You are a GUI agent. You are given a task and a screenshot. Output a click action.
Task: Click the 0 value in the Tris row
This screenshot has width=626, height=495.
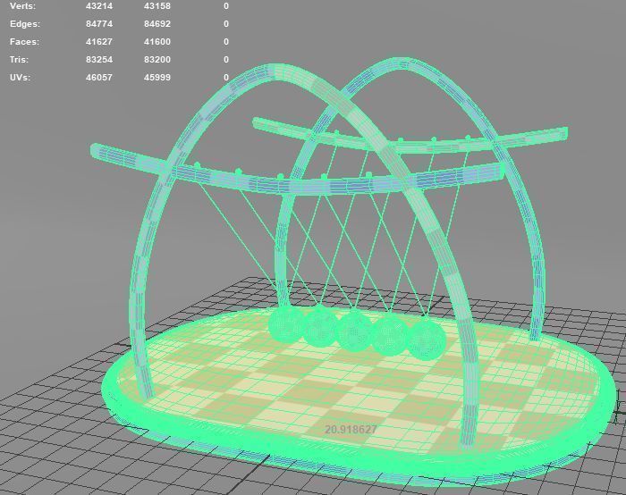(x=226, y=60)
